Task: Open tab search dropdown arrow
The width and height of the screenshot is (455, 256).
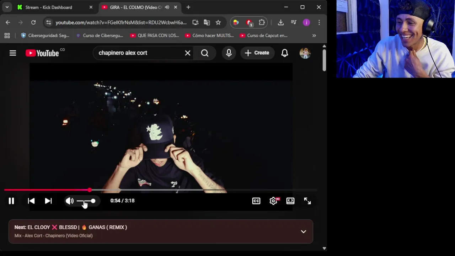Action: click(x=7, y=7)
